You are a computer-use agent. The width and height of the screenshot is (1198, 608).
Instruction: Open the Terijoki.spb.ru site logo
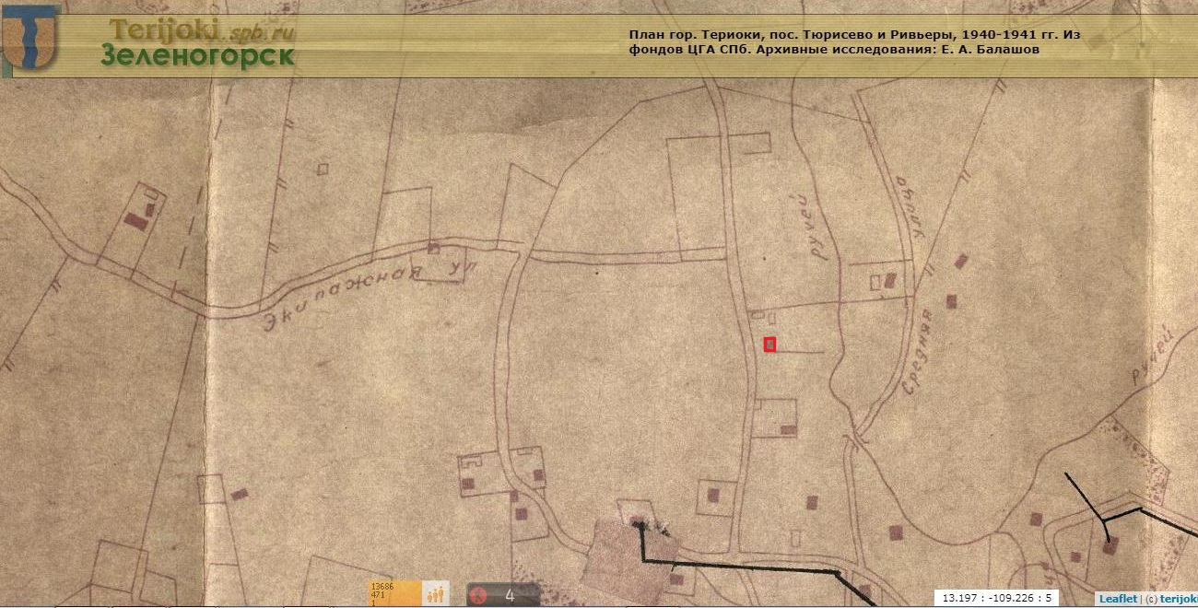[x=203, y=29]
